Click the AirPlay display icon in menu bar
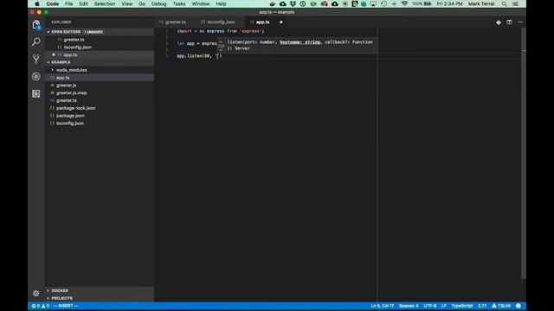 (x=373, y=3)
